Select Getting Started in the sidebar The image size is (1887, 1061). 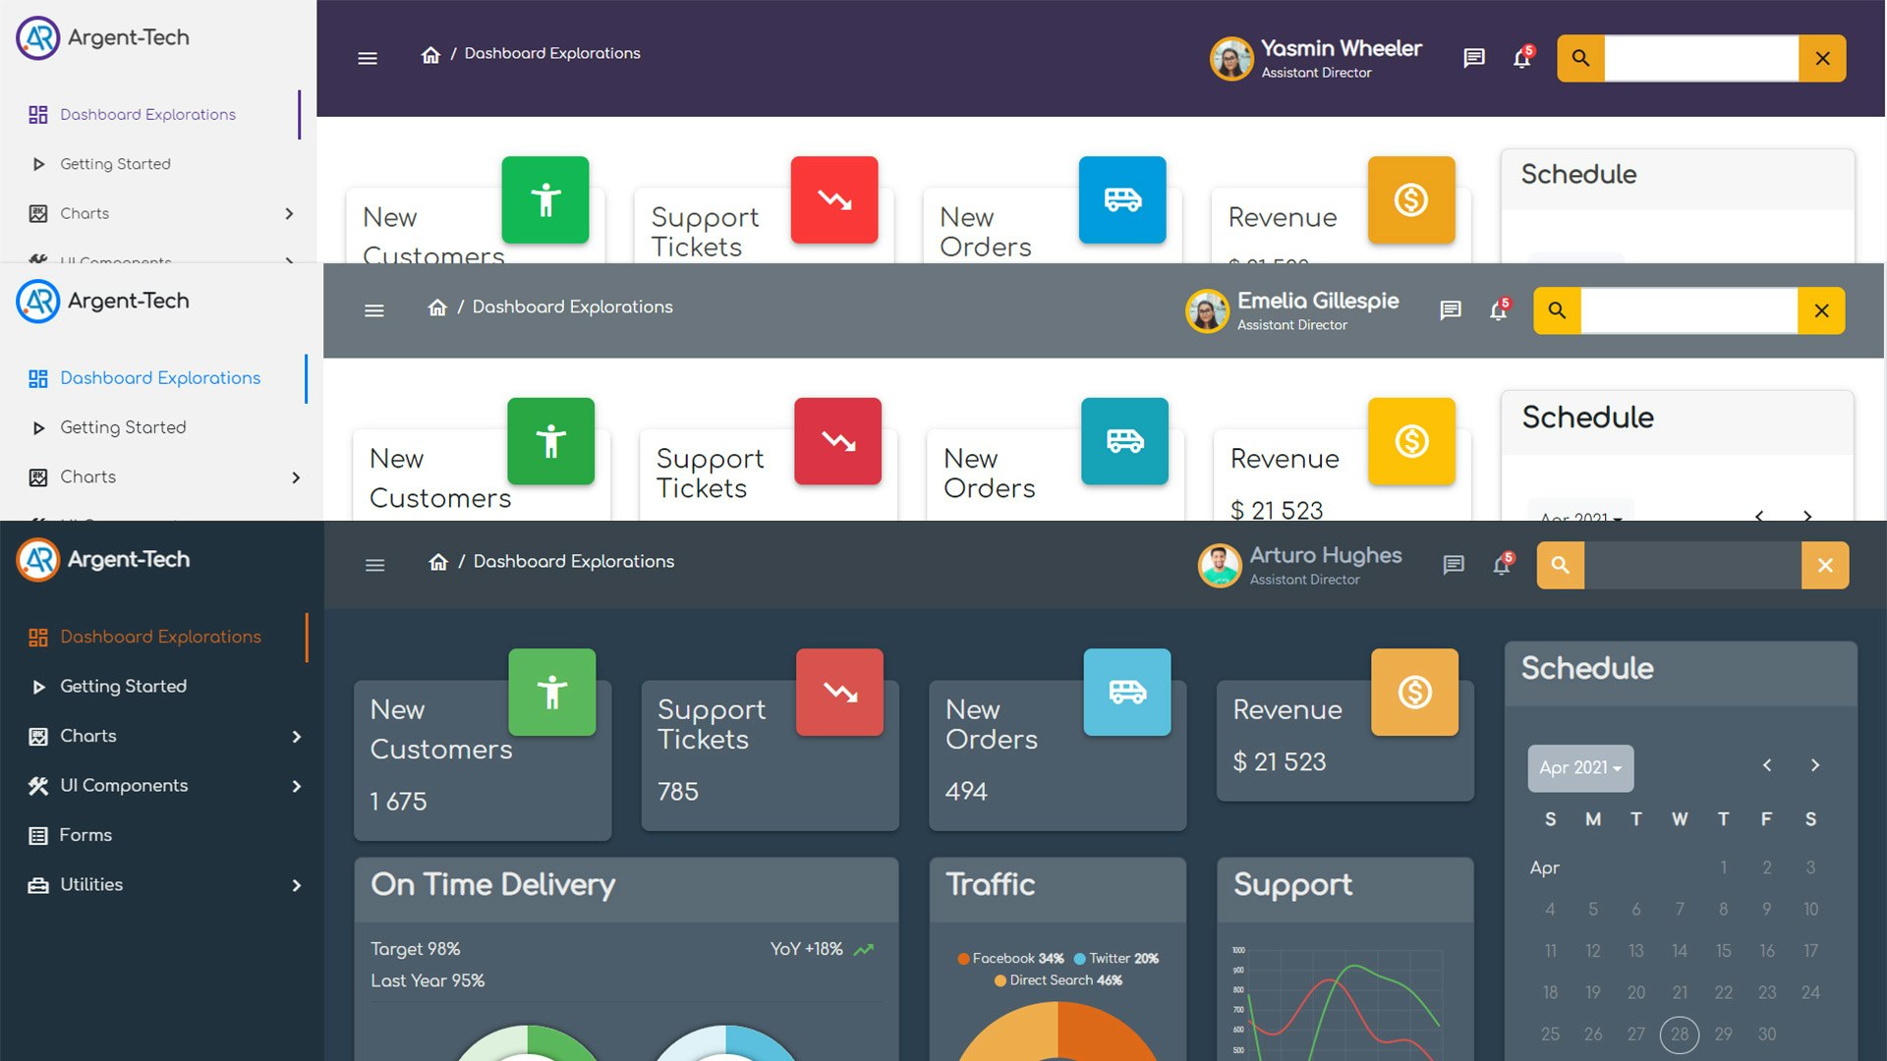tap(123, 686)
